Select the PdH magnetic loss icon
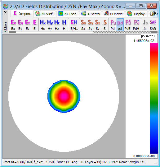160x167 pixels. [136, 25]
